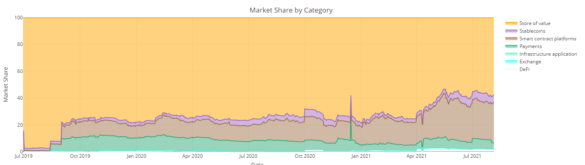Click the 60 y-axis tick label
Image resolution: width=585 pixels, height=165 pixels.
19,71
